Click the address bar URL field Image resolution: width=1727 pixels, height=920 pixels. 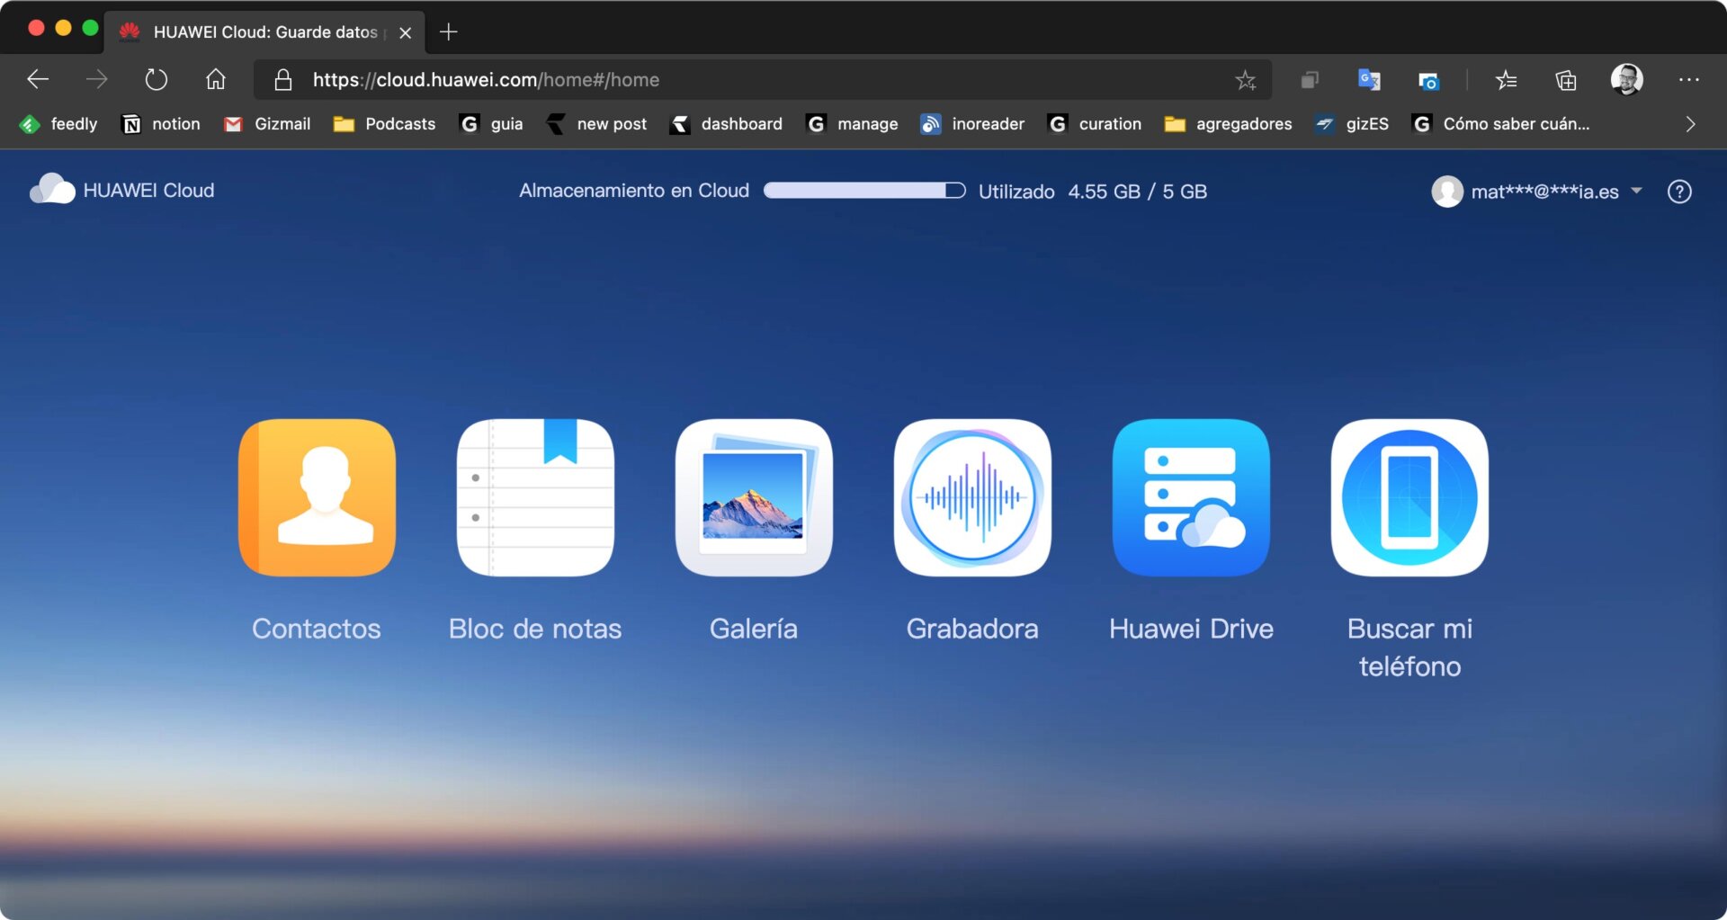point(720,80)
